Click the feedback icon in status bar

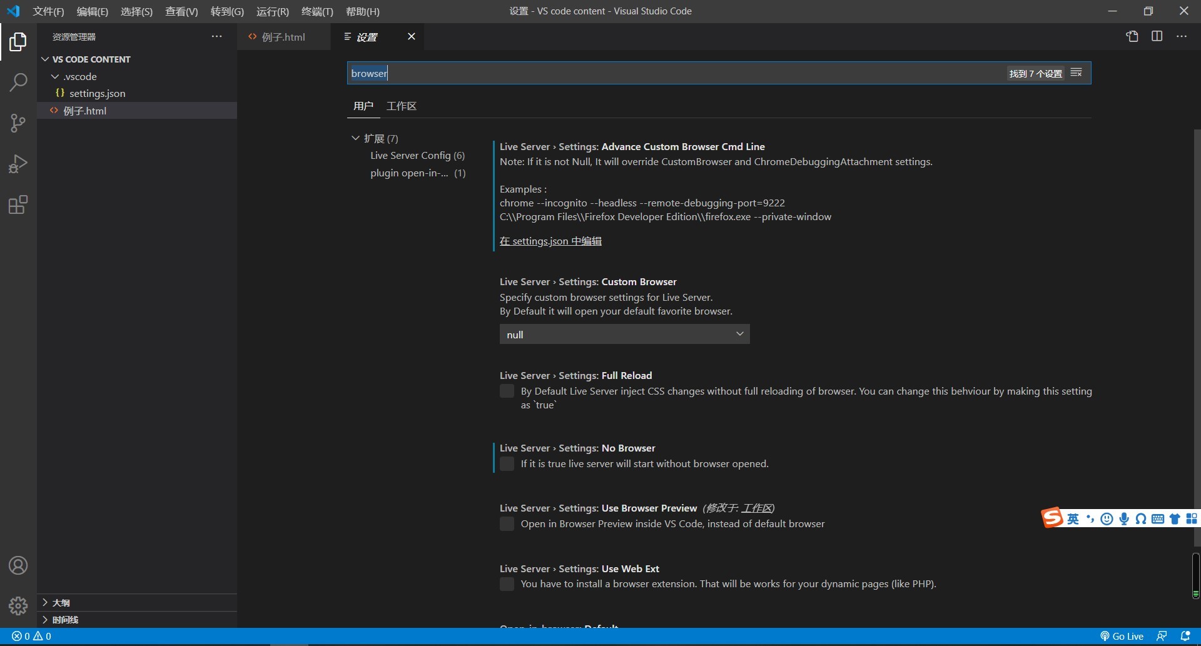point(1162,636)
